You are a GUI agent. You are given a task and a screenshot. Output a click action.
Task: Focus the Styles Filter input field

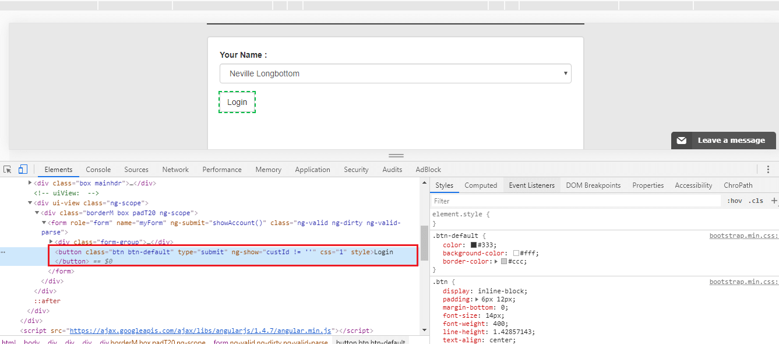tap(576, 201)
